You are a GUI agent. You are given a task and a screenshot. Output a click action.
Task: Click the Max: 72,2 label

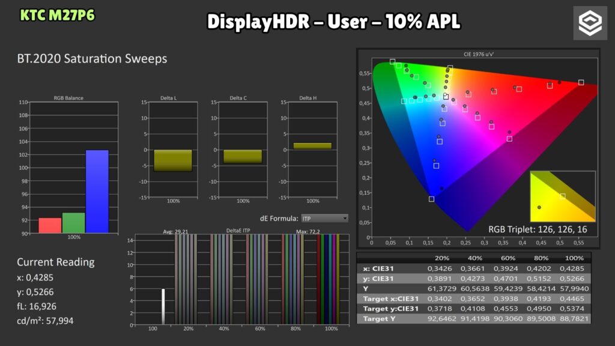308,231
